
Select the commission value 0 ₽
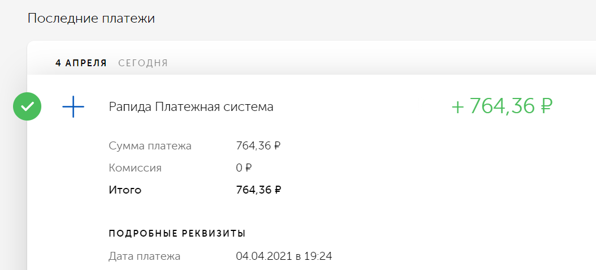click(243, 168)
